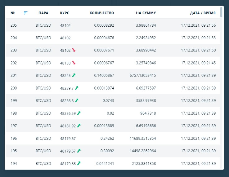
Task: Click the green up arrow beside 48236.59
Action: (79, 113)
